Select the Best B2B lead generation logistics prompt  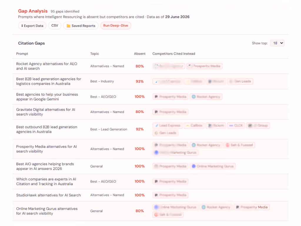point(49,81)
